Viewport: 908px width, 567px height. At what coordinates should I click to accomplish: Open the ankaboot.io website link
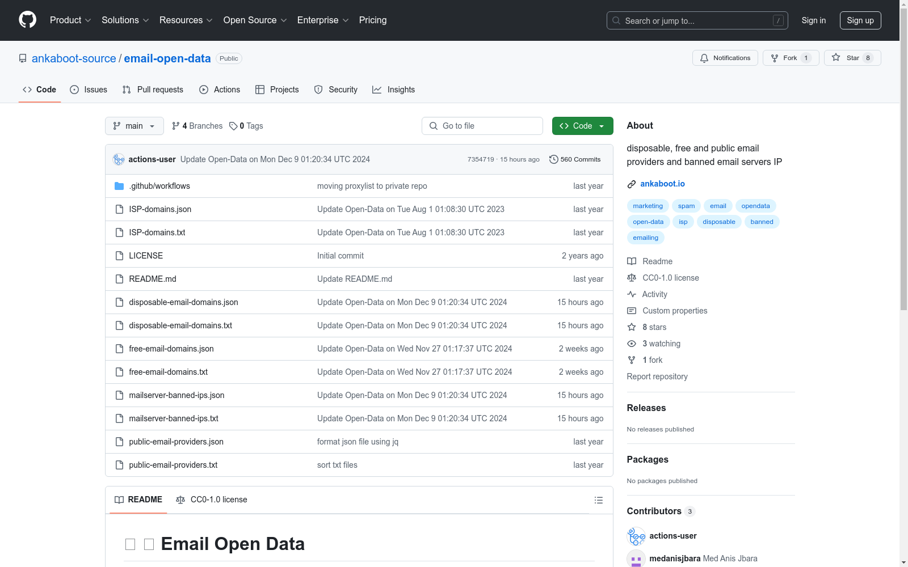(662, 184)
